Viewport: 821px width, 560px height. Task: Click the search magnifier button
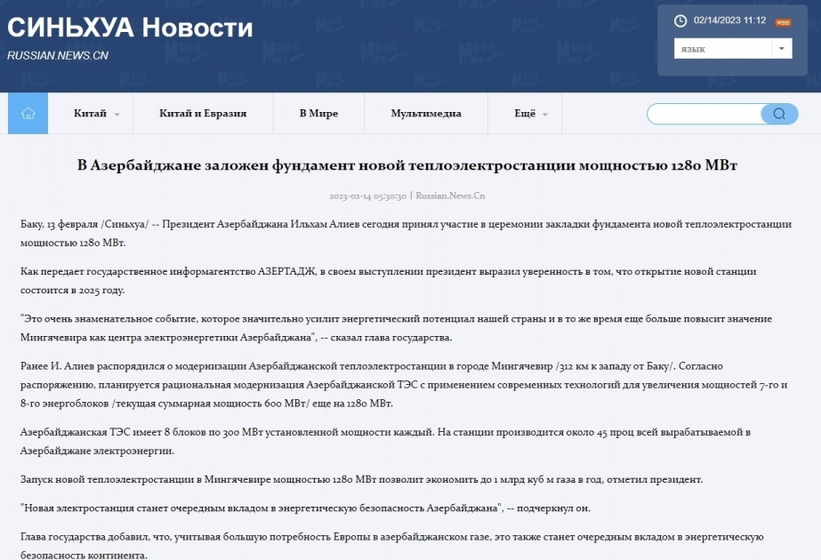(x=779, y=114)
